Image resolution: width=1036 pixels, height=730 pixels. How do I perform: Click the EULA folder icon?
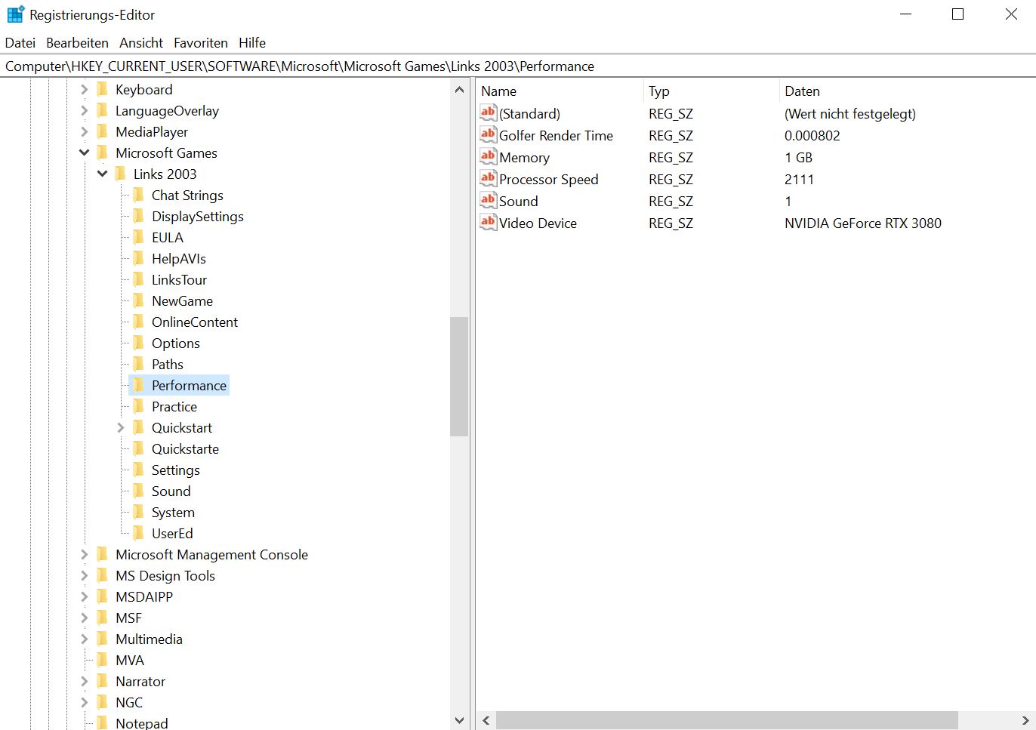(139, 237)
